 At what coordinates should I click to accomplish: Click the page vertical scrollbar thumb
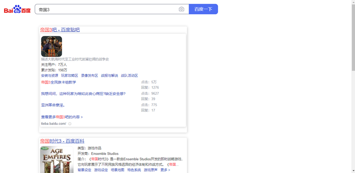pos(353,37)
